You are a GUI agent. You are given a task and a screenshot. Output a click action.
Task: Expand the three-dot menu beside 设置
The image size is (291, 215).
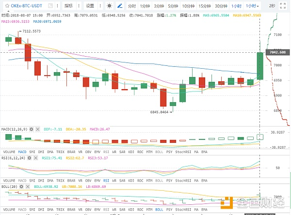pos(100,6)
